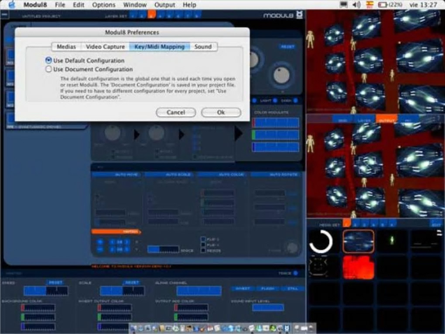Select Use Document Configuration radio button

coord(48,69)
